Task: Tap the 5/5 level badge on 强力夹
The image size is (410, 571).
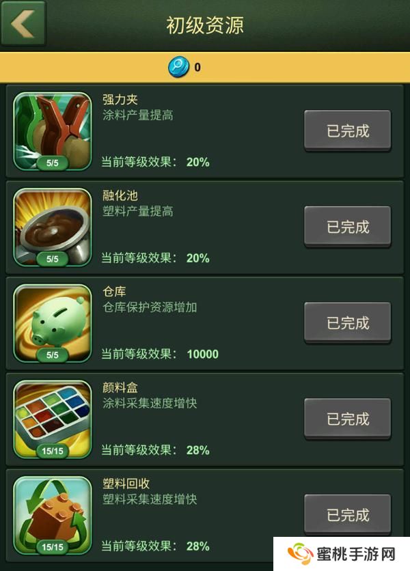Action: [x=53, y=163]
